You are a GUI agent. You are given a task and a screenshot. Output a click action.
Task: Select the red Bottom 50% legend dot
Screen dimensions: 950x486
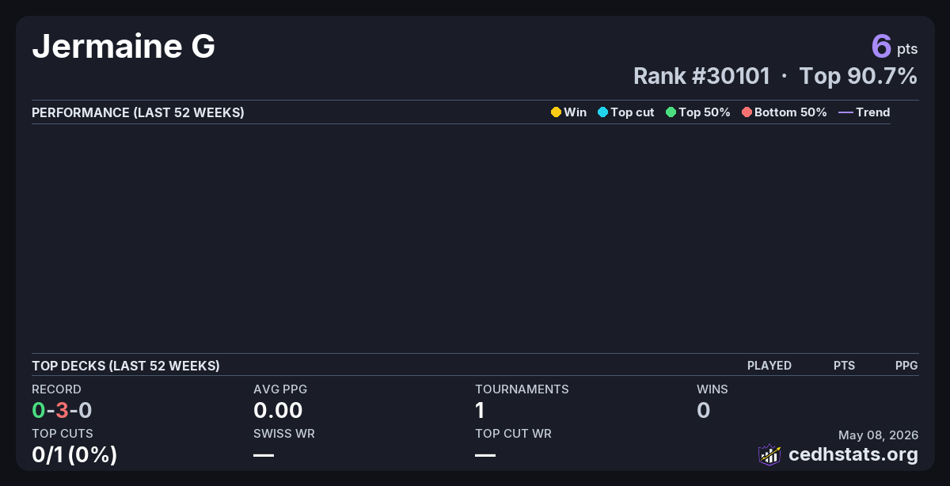(x=747, y=112)
